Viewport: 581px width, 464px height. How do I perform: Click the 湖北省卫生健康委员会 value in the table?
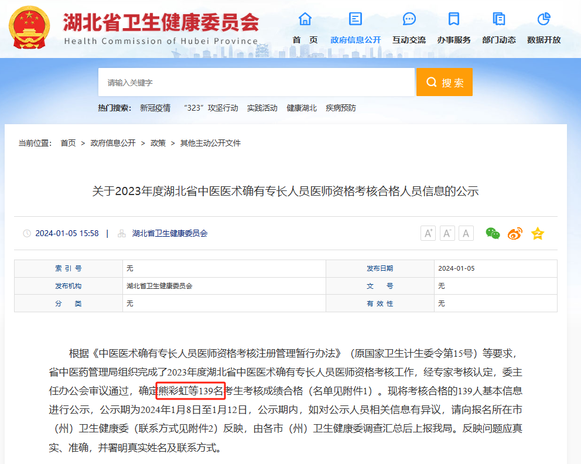point(159,286)
